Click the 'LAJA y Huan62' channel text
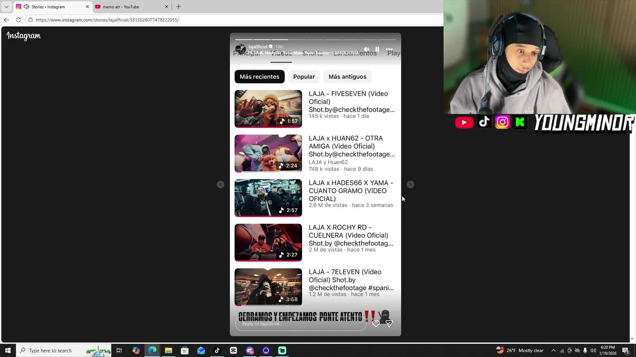Image resolution: width=636 pixels, height=357 pixels. click(x=328, y=162)
